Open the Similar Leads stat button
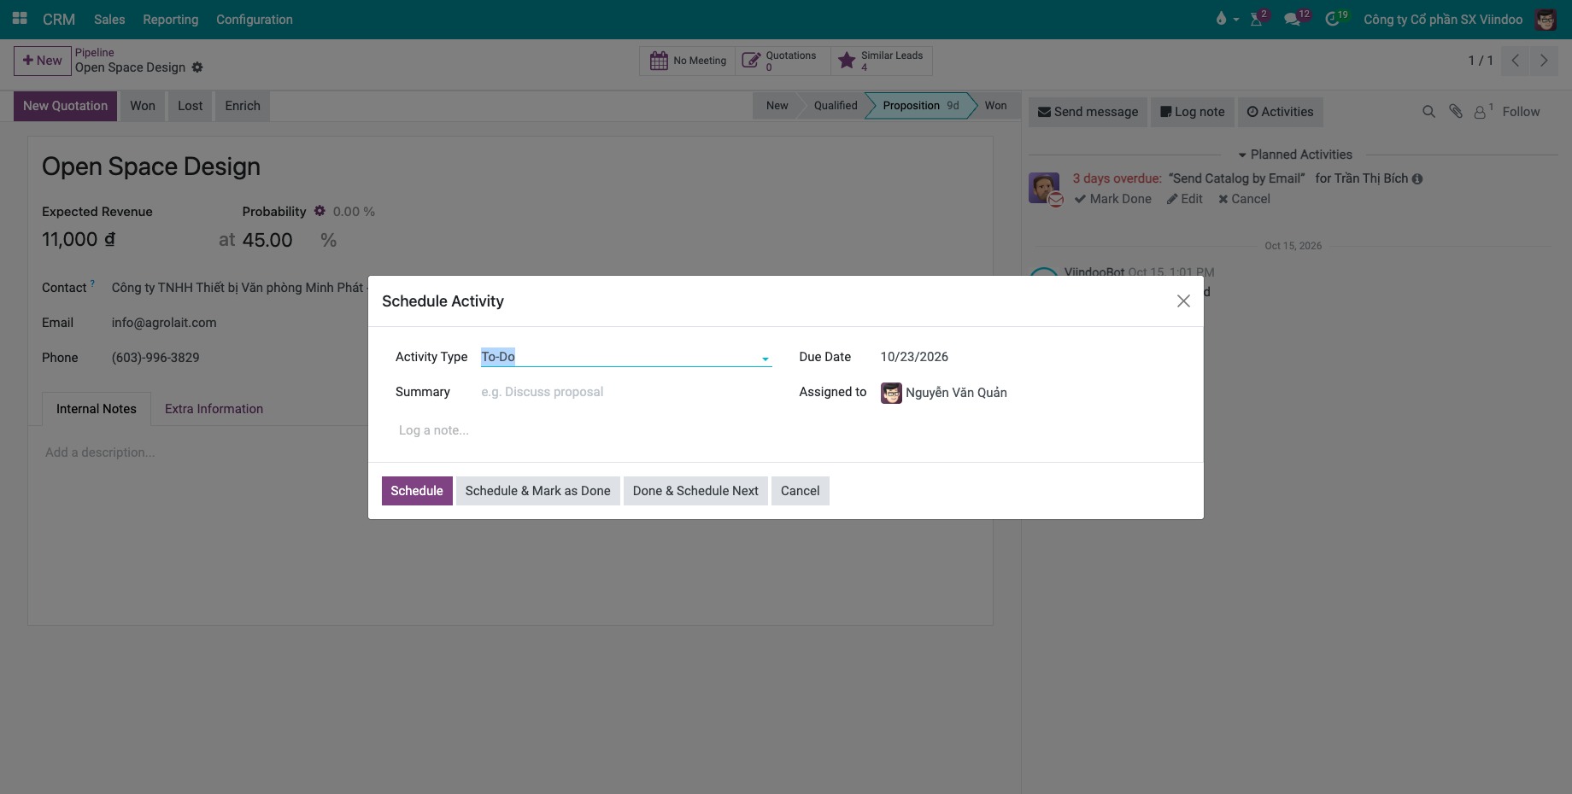The width and height of the screenshot is (1572, 794). click(882, 61)
